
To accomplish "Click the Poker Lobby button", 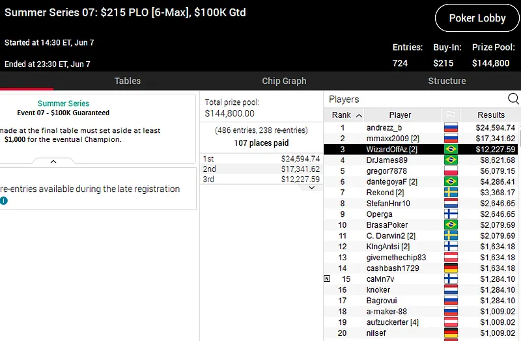I will [x=477, y=18].
